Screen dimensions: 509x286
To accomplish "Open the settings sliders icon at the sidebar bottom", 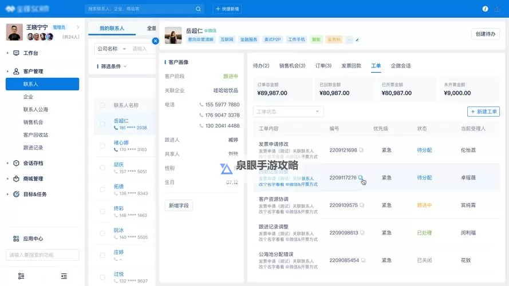I will tap(21, 276).
